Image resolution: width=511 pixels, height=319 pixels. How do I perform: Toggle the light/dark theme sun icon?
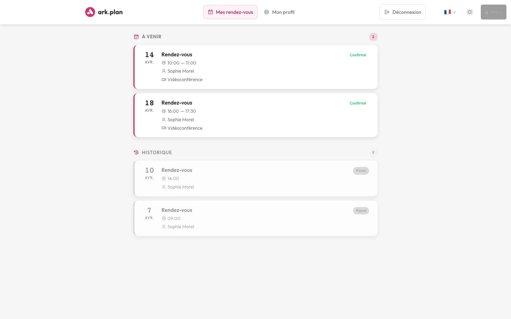[x=470, y=12]
